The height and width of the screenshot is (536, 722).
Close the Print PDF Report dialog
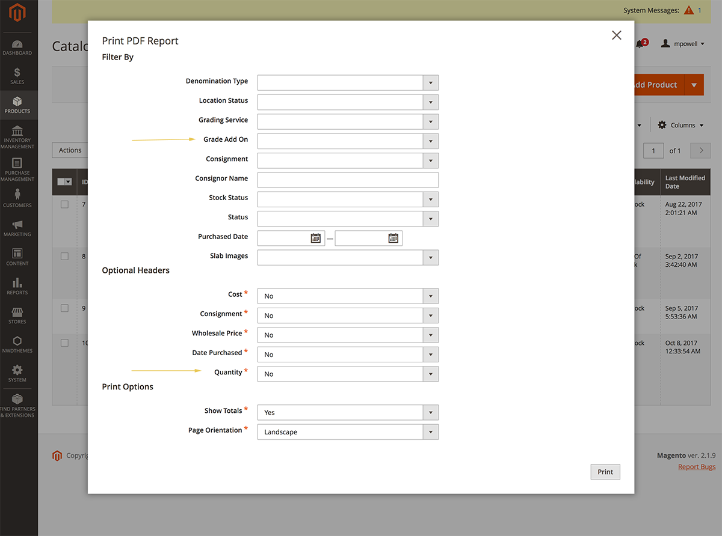617,35
